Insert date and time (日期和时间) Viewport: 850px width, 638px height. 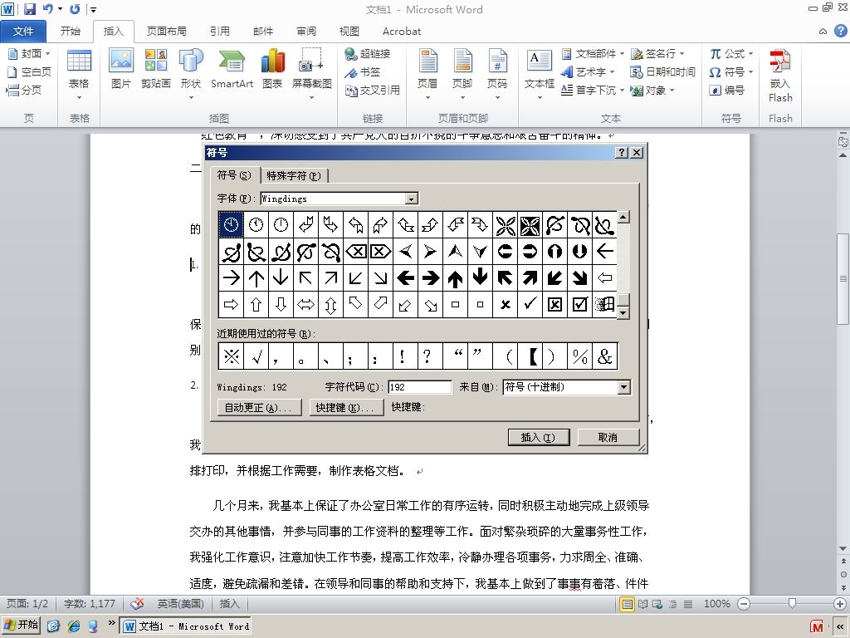pos(663,72)
